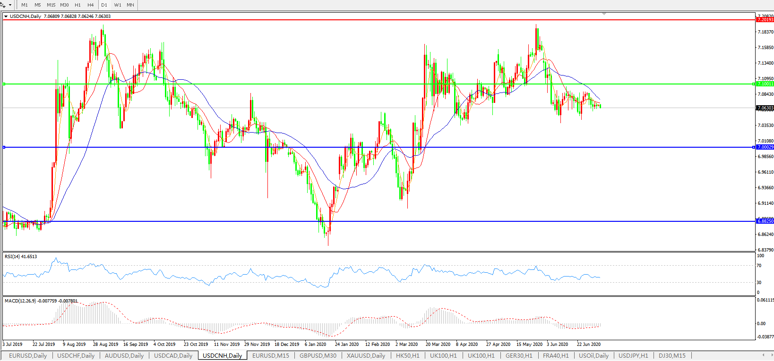Click the RSI(14) indicator label
Image resolution: width=774 pixels, height=361 pixels.
tap(20, 257)
